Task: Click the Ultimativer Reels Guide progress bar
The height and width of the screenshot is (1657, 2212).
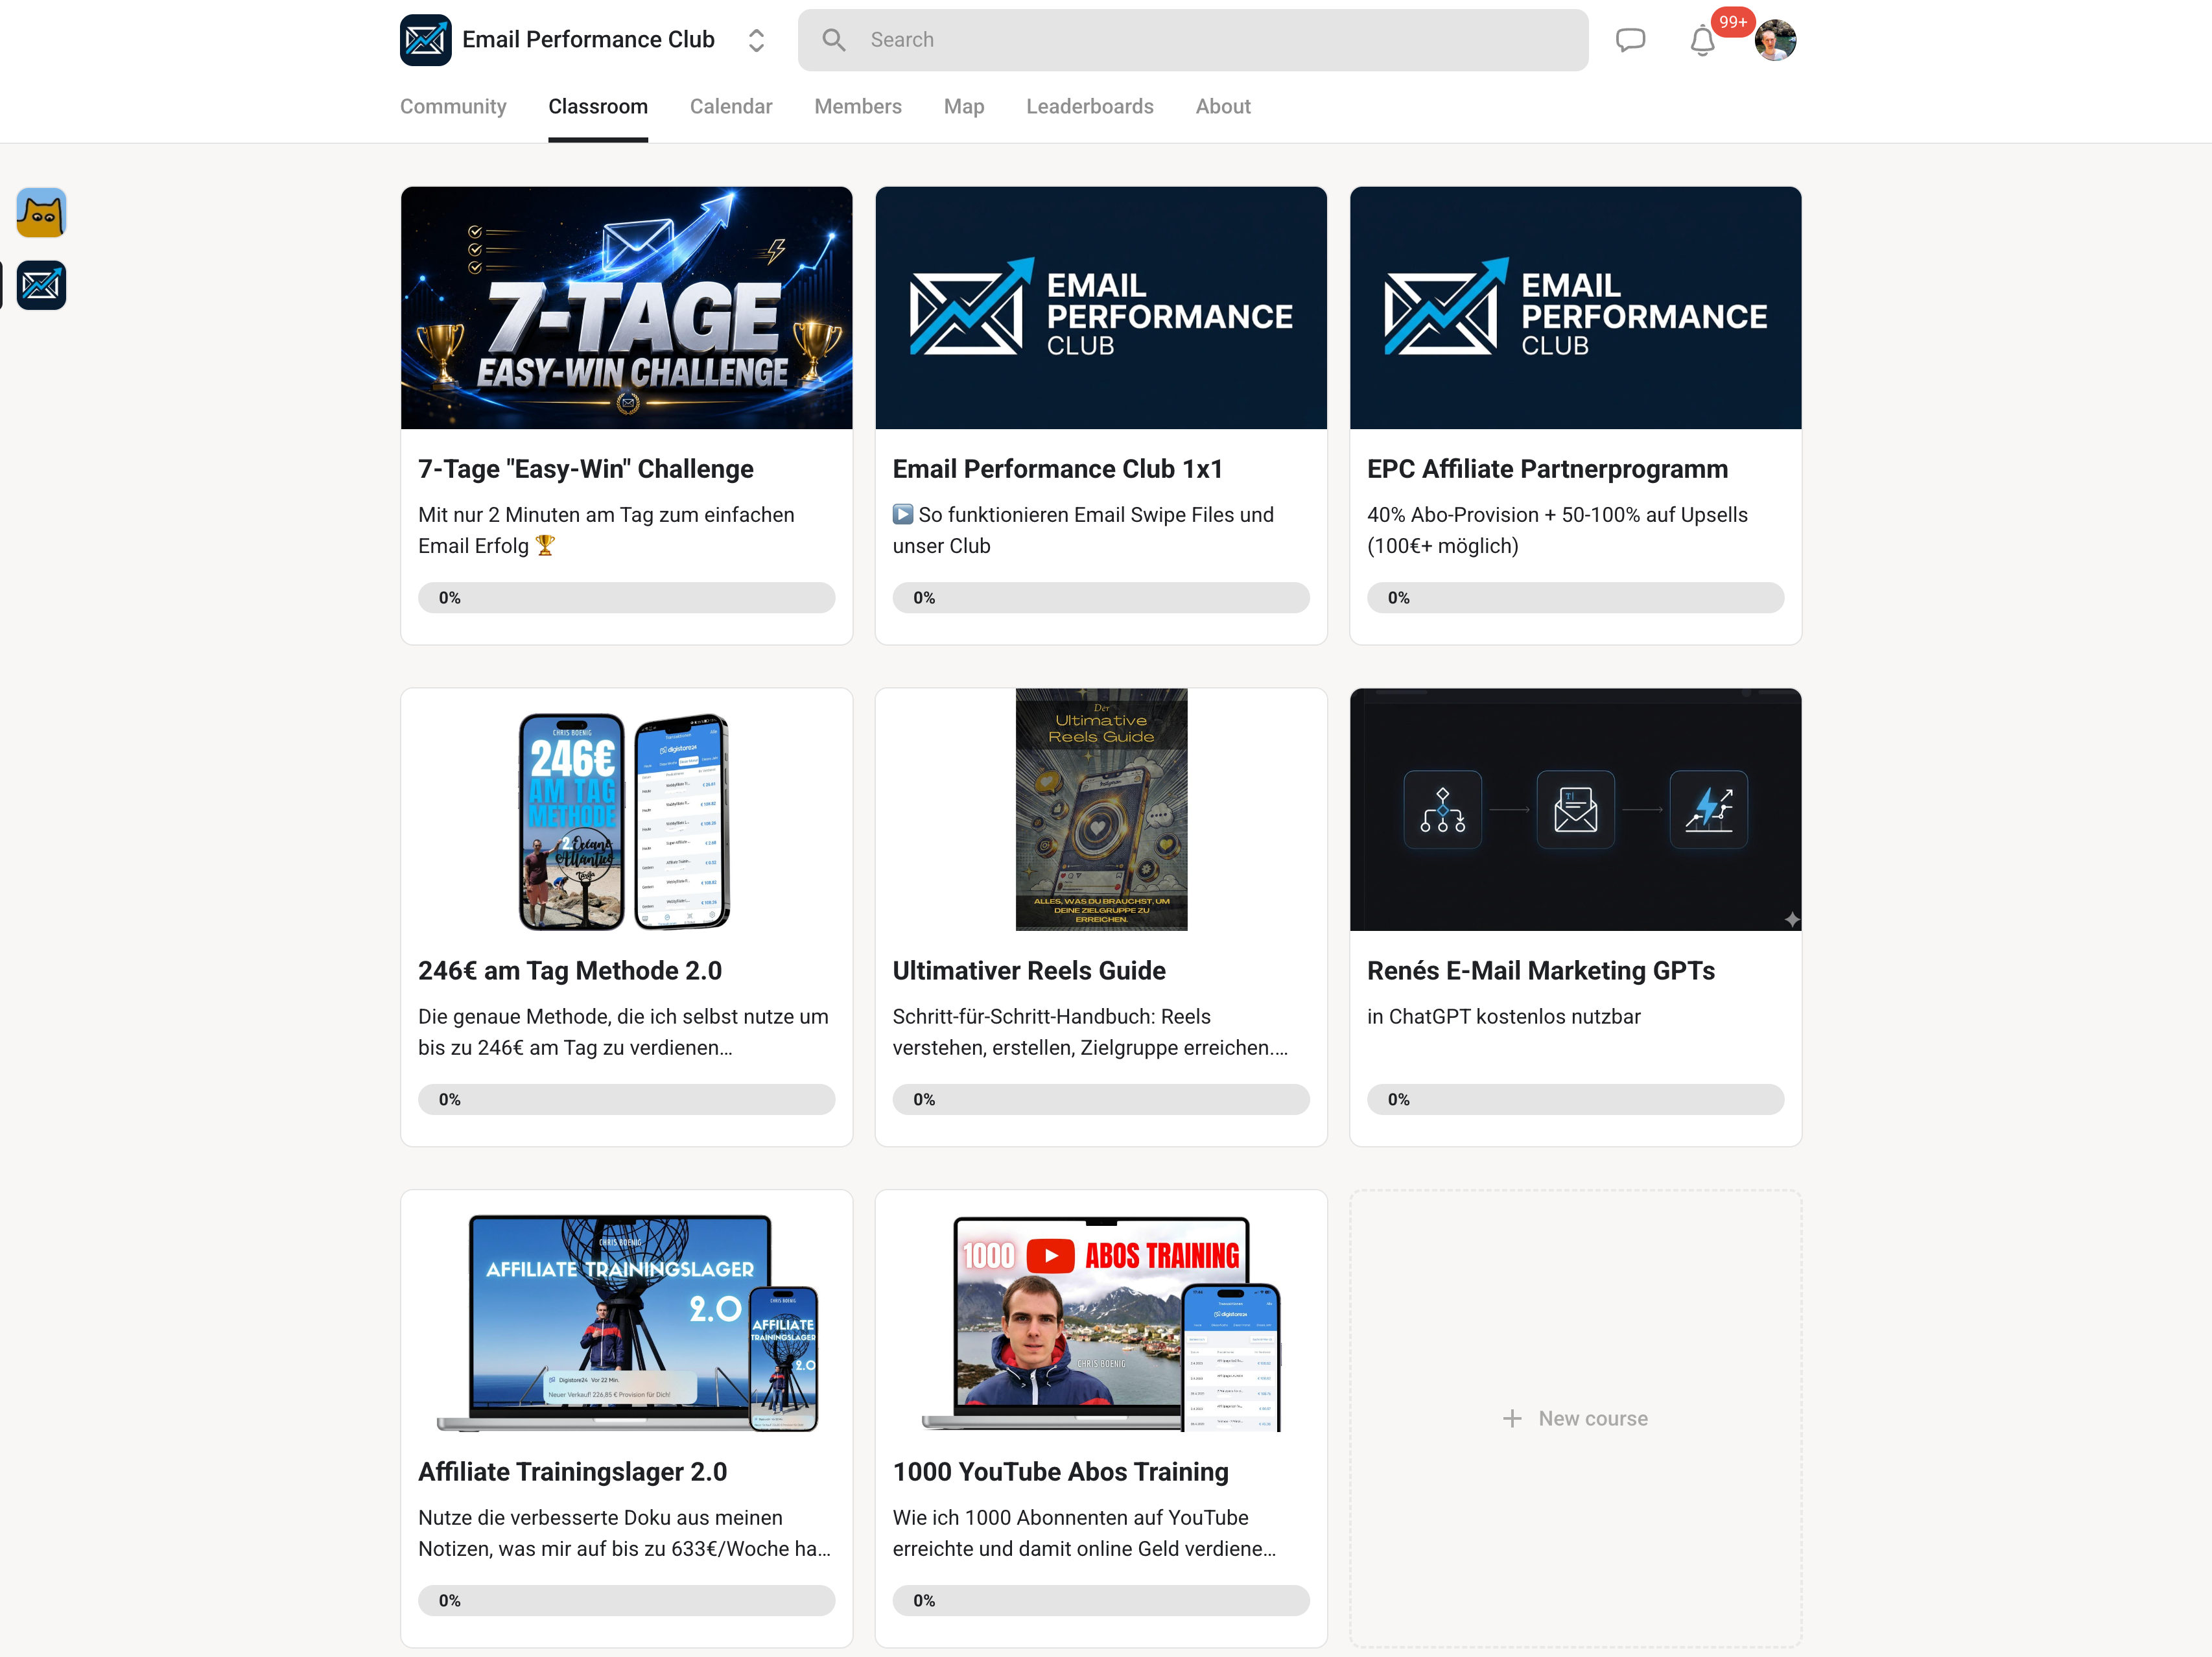Action: [1101, 1100]
